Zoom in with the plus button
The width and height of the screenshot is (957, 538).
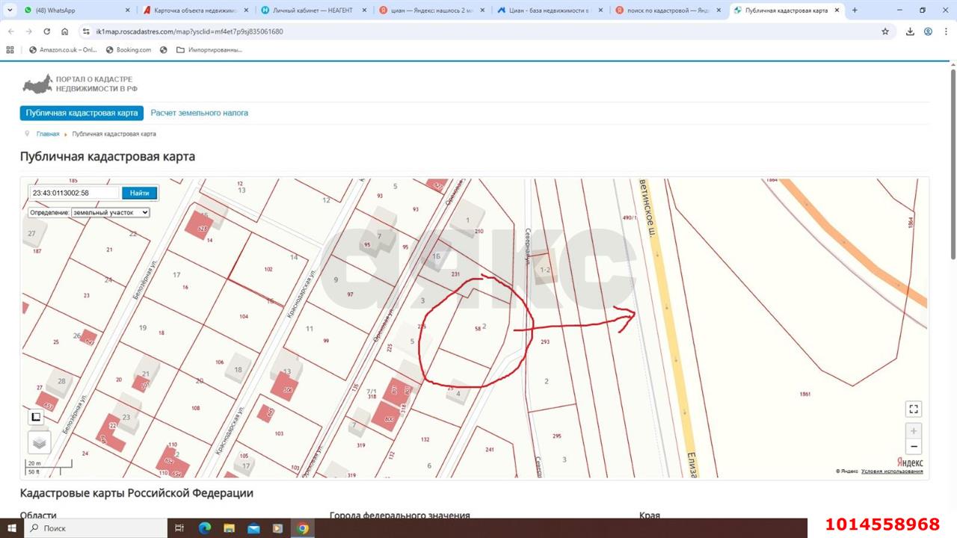913,431
